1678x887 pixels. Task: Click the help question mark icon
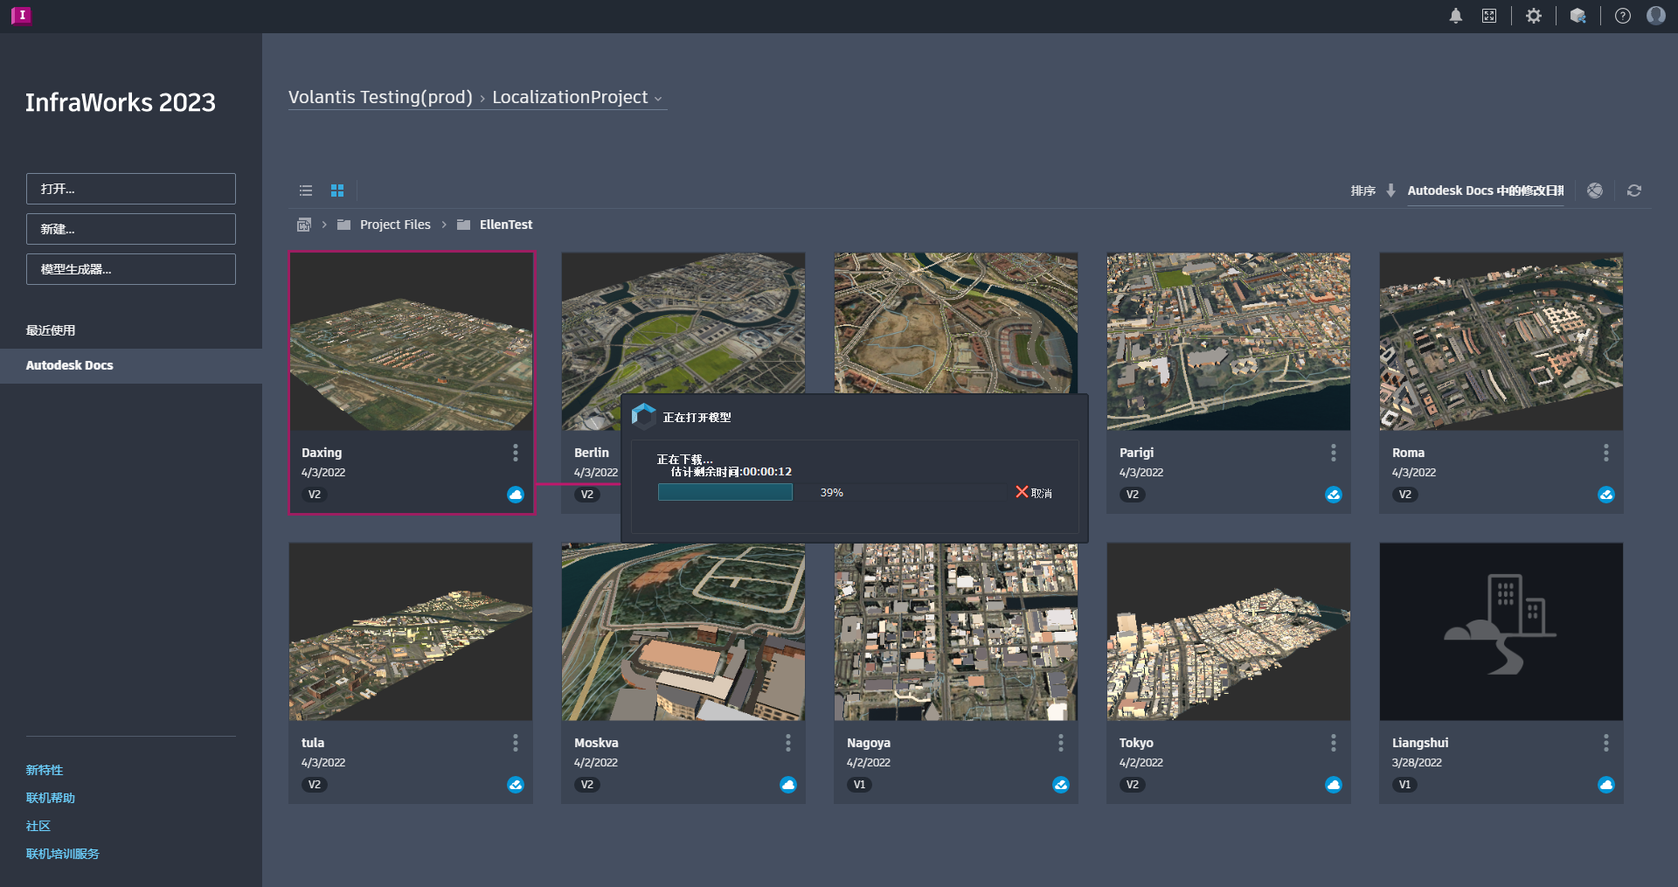pos(1623,16)
